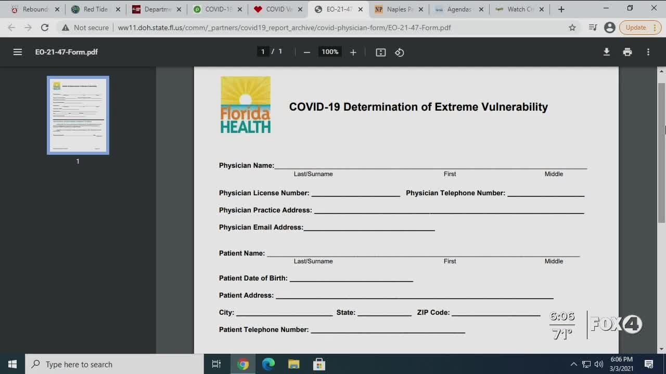
Task: Toggle the PDF sidebar menu icon
Action: [18, 52]
